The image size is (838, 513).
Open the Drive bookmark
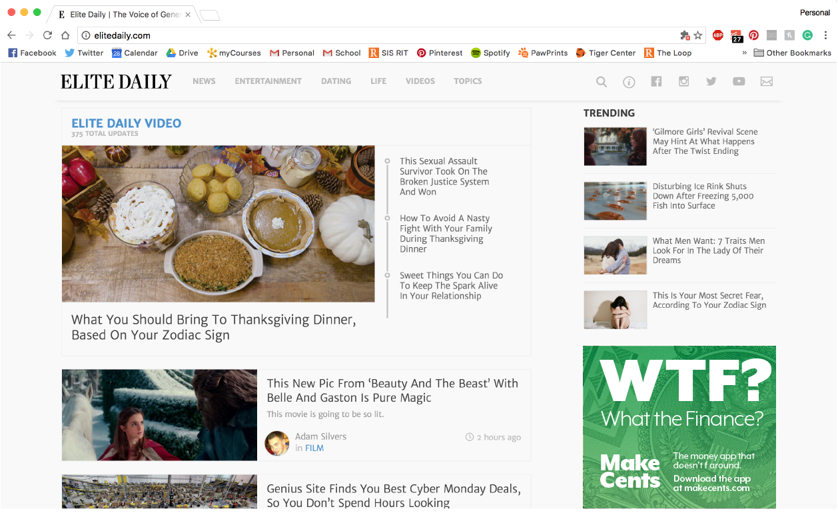(182, 53)
